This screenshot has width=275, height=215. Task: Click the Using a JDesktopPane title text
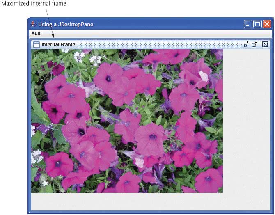tap(66, 24)
